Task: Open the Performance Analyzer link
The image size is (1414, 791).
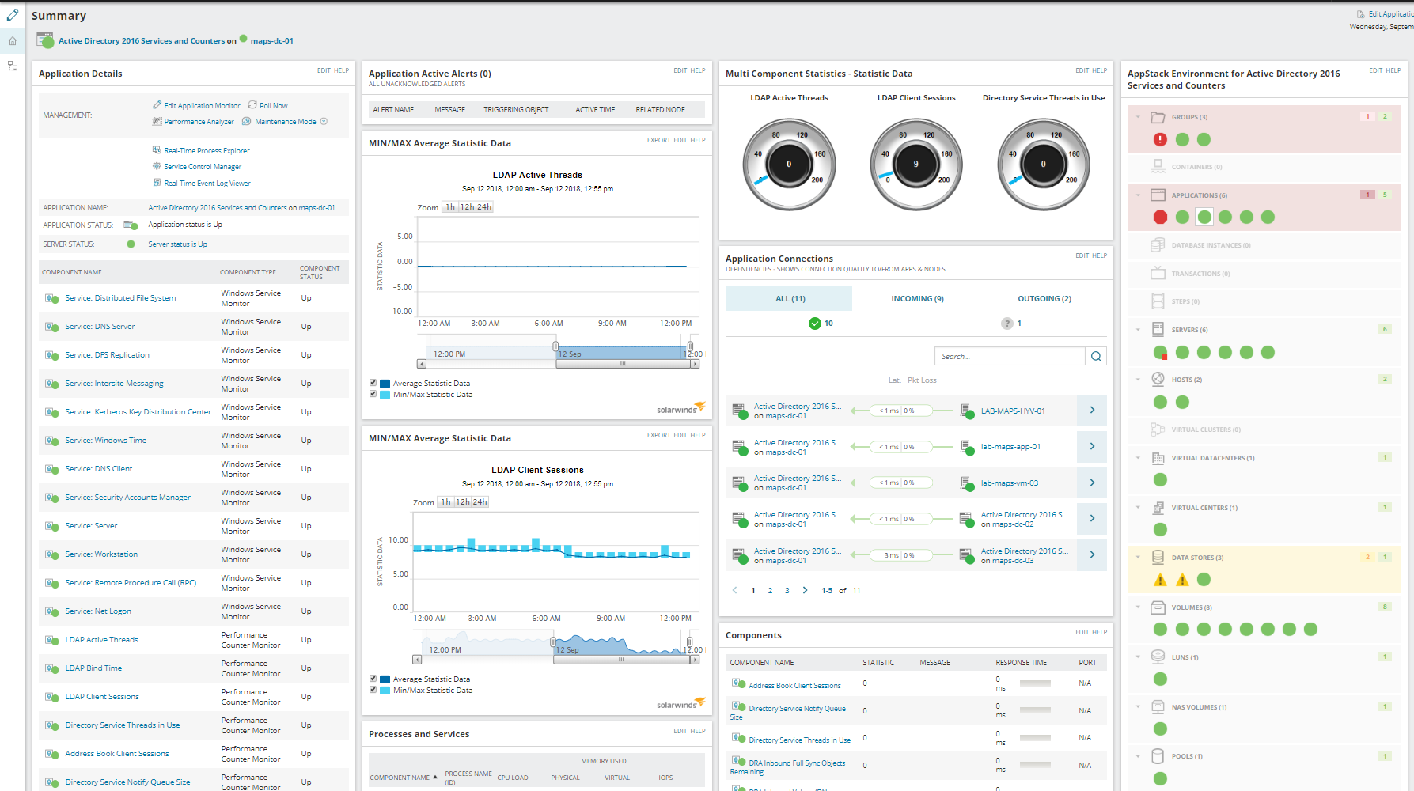Action: pyautogui.click(x=199, y=122)
